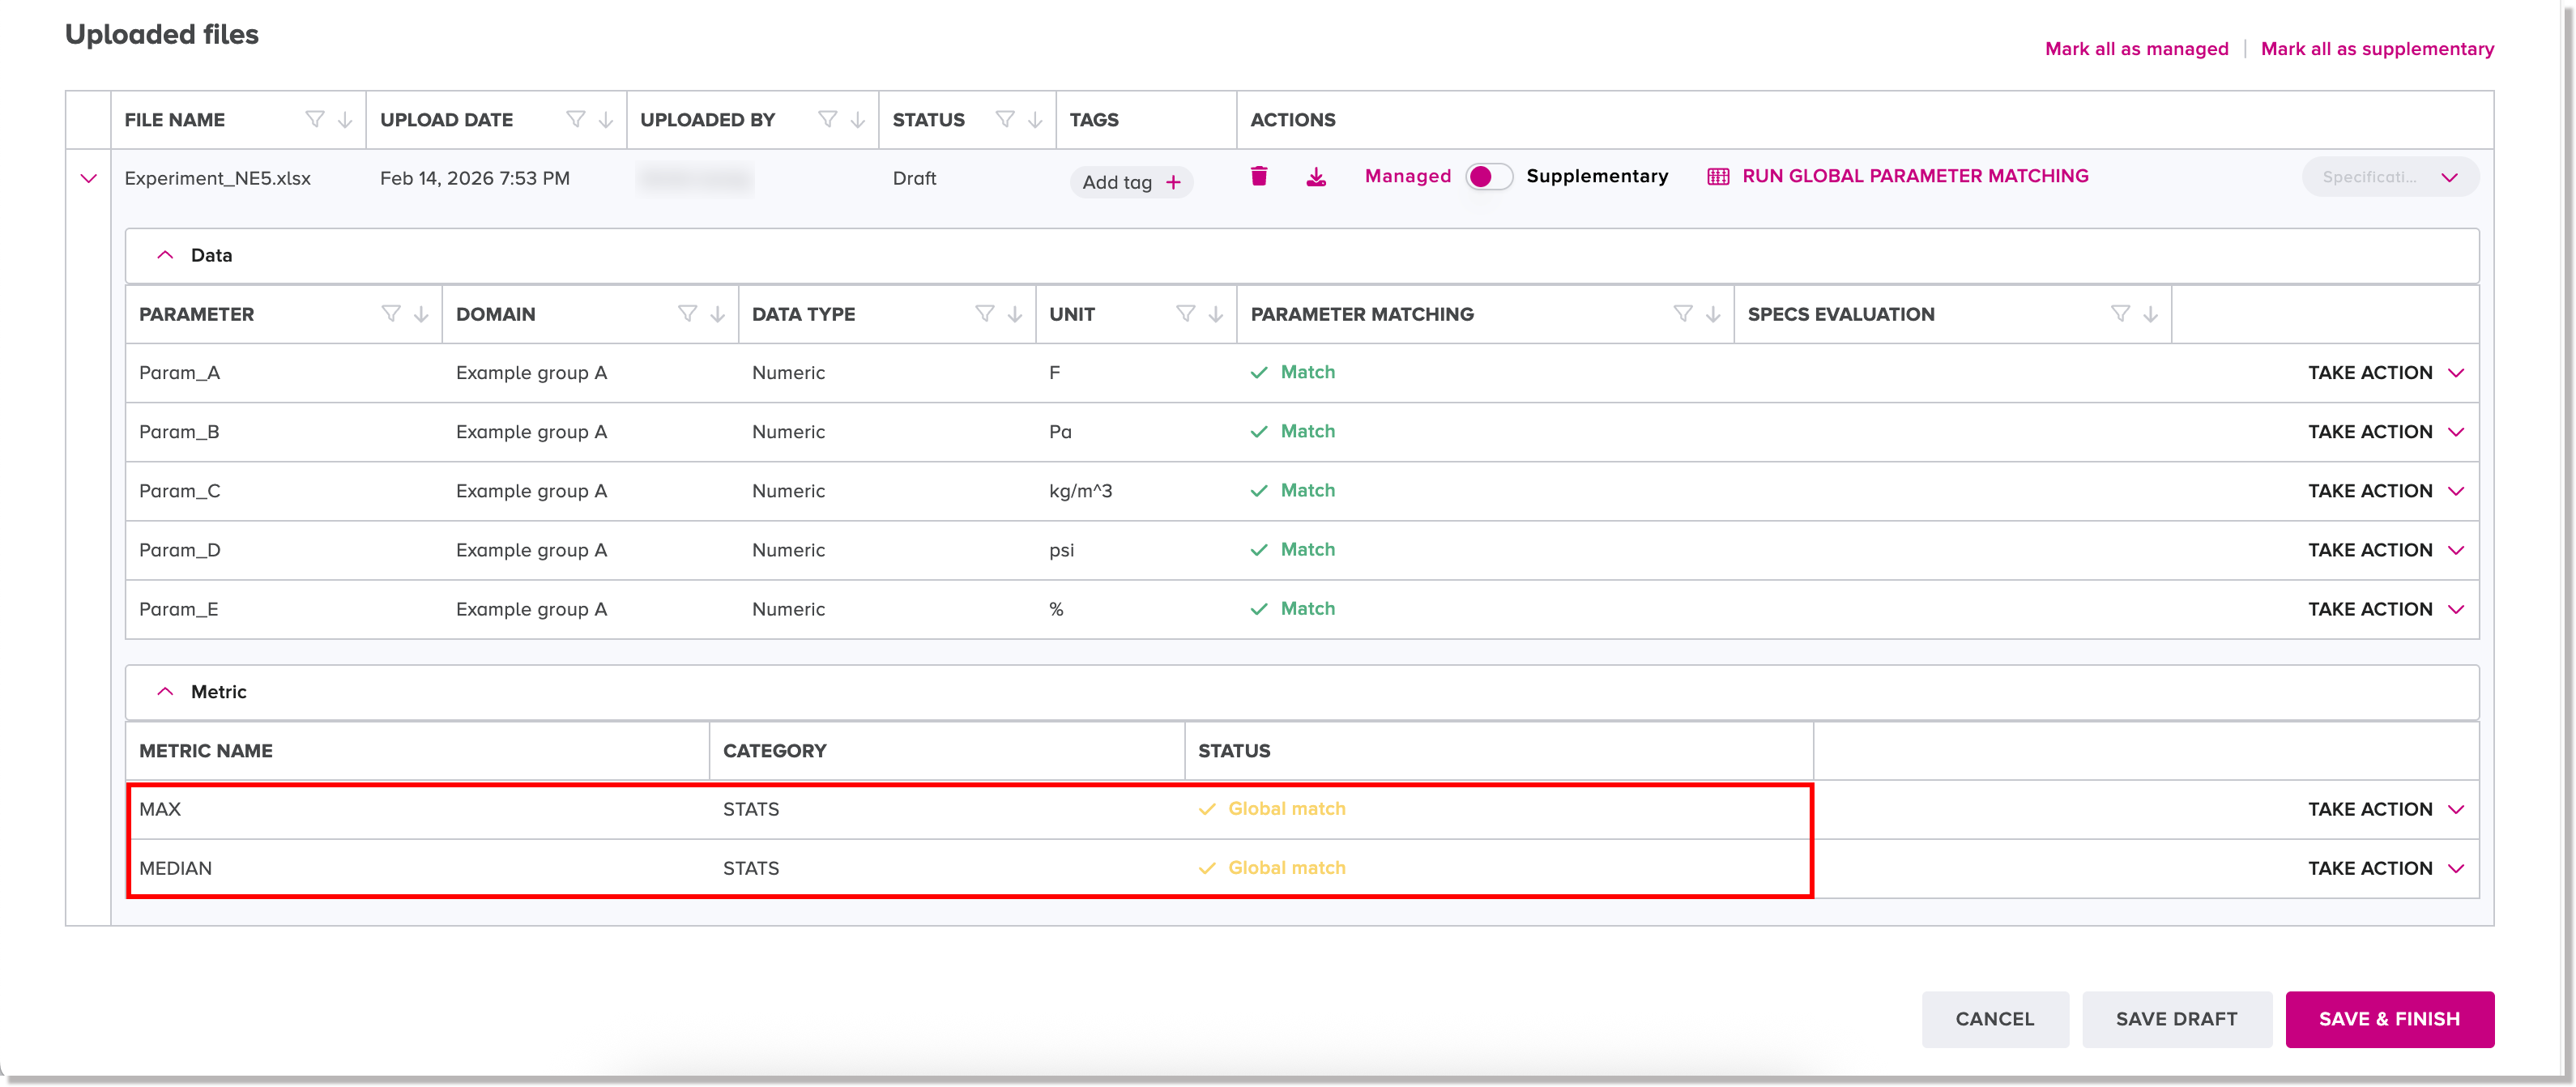
Task: Open the Specification dropdown
Action: [x=2390, y=177]
